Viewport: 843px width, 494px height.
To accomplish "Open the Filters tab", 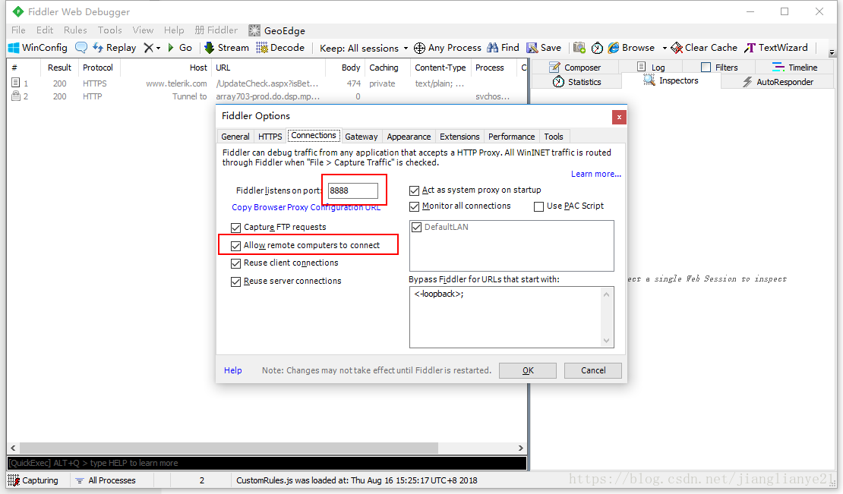I will click(718, 67).
